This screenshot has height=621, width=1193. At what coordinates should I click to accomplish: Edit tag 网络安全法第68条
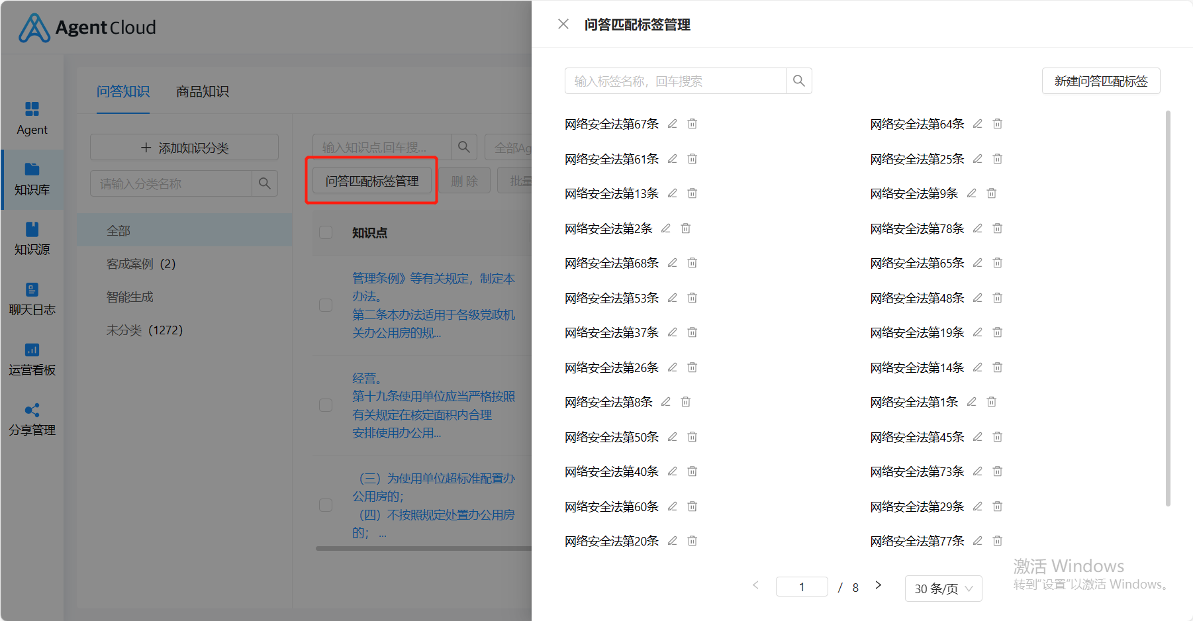(x=673, y=263)
